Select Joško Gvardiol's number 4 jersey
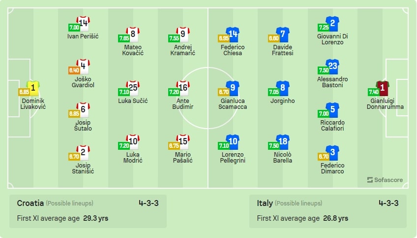Screen dimensions: 417x238 click(x=83, y=67)
